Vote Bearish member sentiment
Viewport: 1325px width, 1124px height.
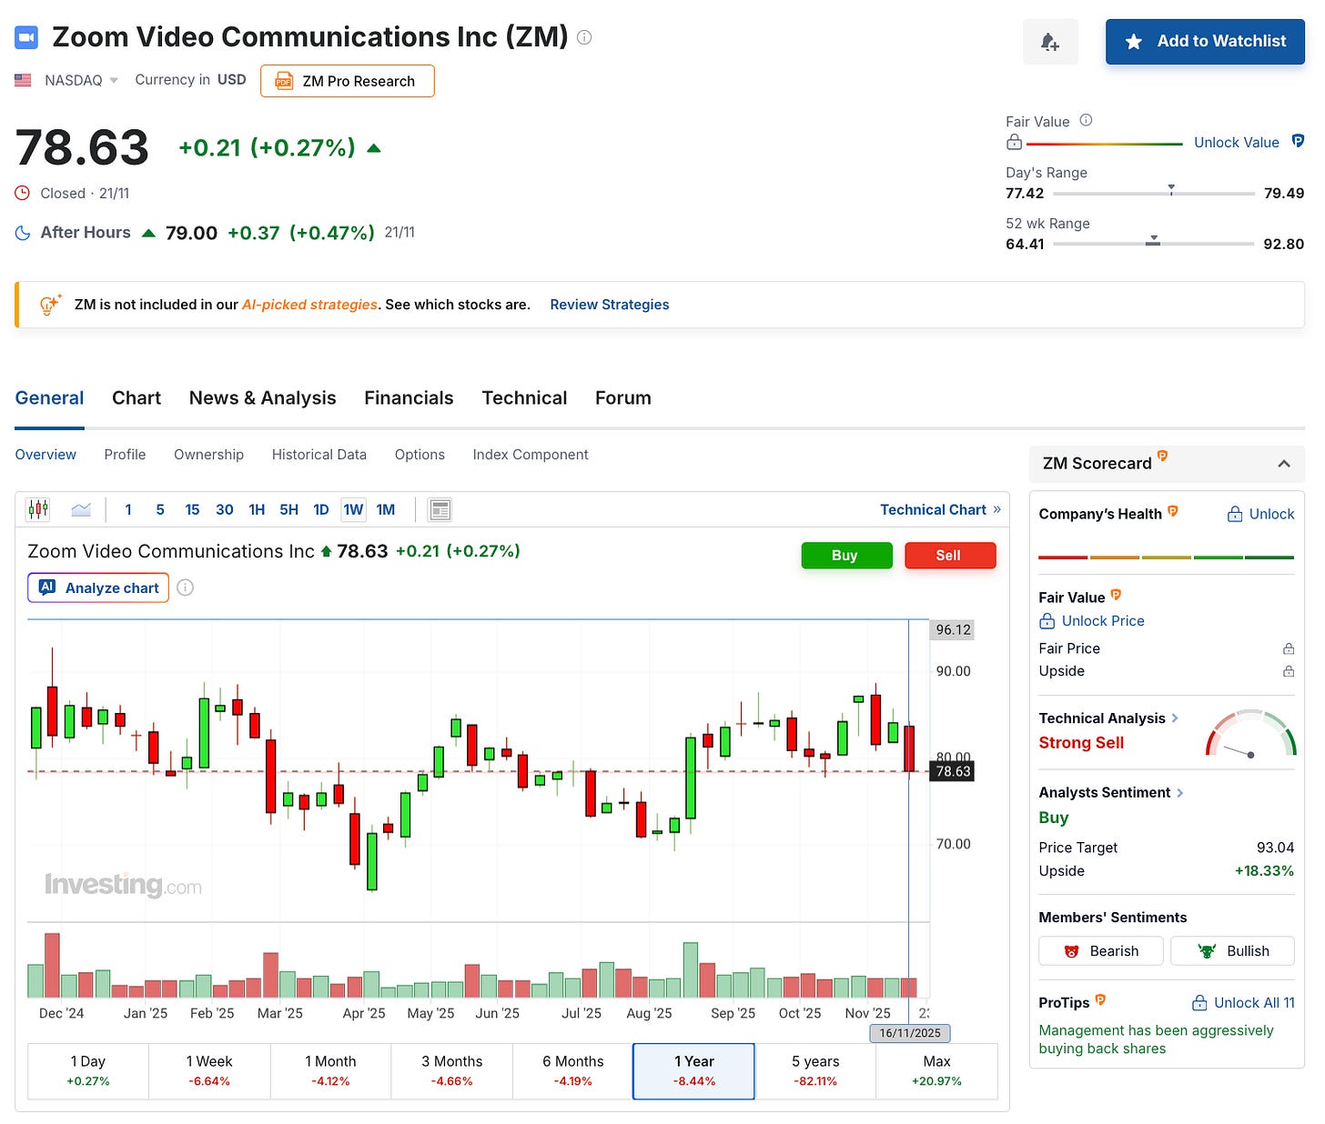[x=1101, y=951]
